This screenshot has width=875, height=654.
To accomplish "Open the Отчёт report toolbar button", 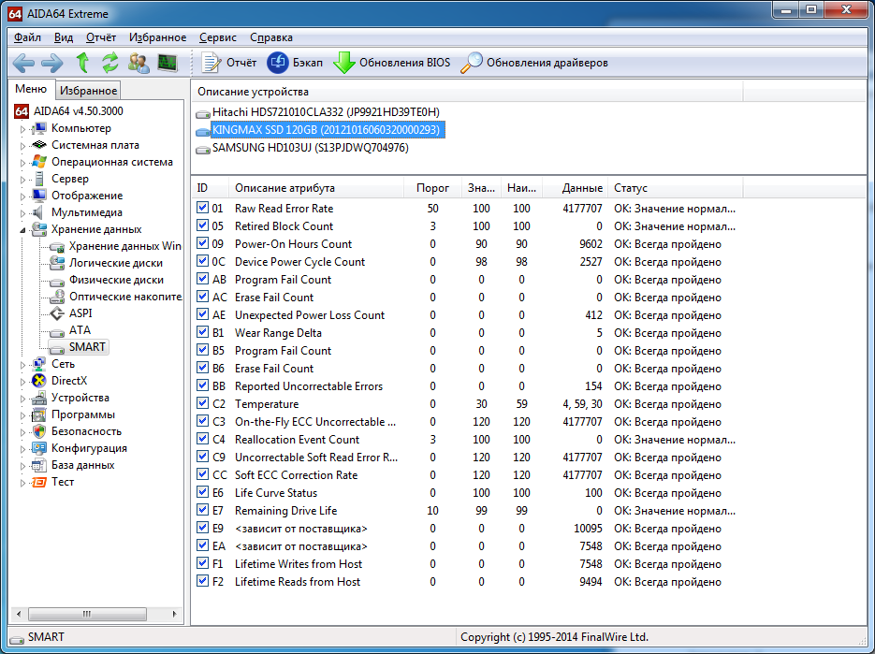I will (x=228, y=63).
